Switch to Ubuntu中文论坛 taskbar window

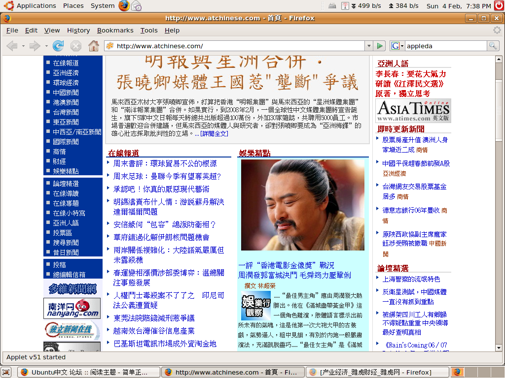89,372
